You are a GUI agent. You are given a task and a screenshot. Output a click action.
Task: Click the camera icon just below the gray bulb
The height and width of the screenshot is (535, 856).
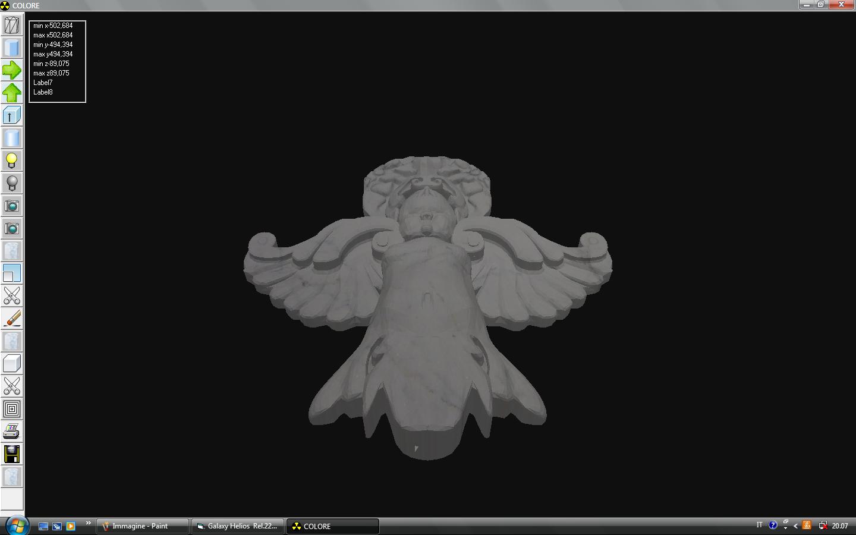(12, 206)
